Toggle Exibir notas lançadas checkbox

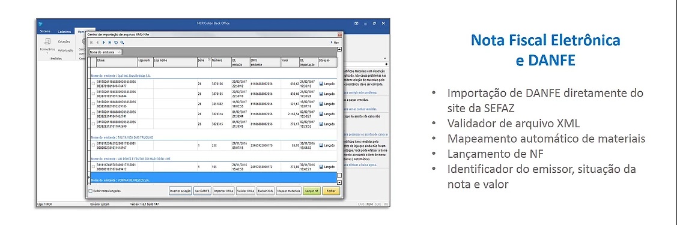90,191
